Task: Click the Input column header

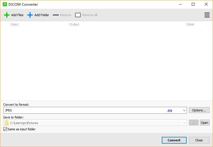Action: (x=39, y=24)
